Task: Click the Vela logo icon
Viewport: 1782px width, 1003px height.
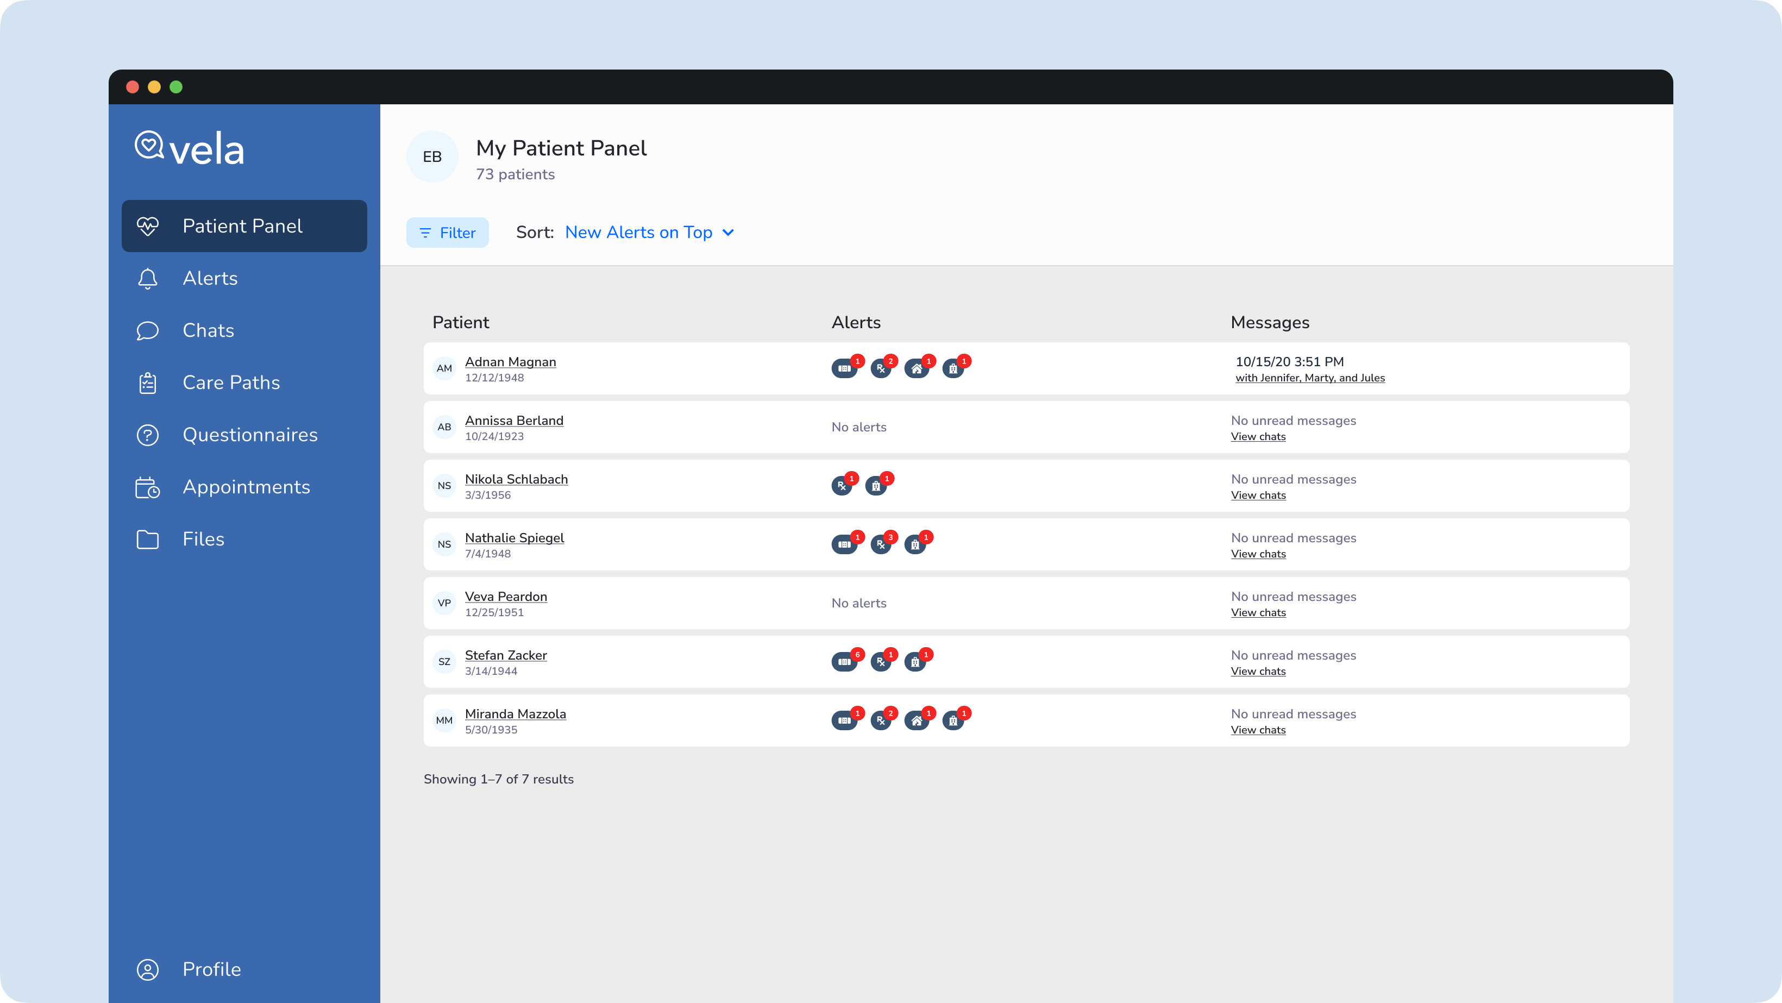Action: [x=148, y=146]
